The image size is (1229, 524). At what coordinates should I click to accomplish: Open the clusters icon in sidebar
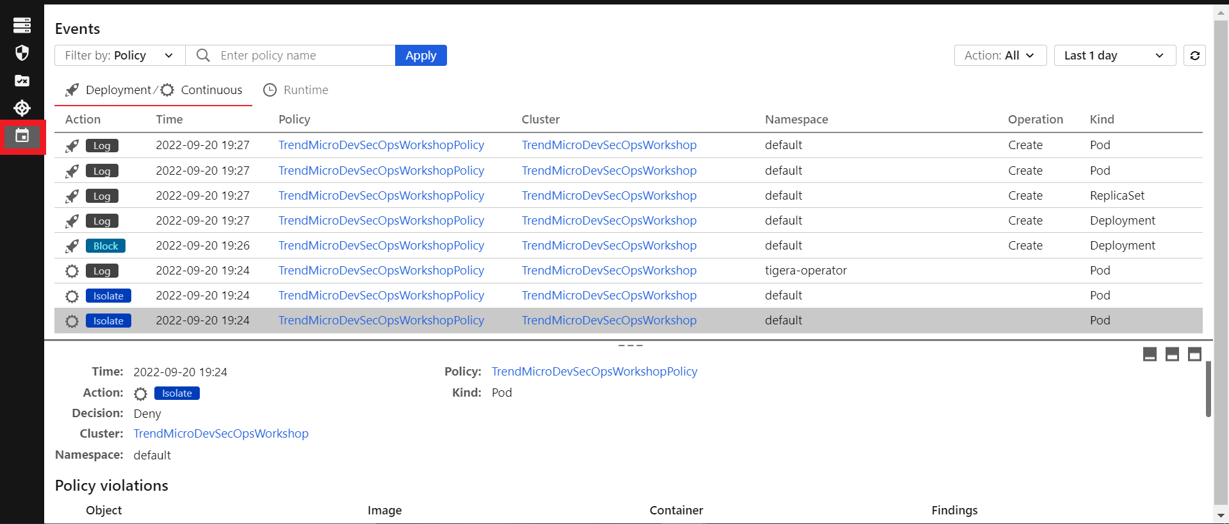click(x=22, y=25)
